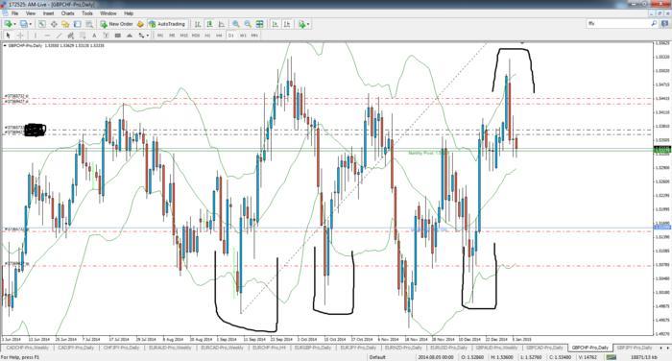Viewport: 672px width, 361px height.
Task: Switch to CHFJPY-Pro,Daily chart tab
Action: (122, 348)
